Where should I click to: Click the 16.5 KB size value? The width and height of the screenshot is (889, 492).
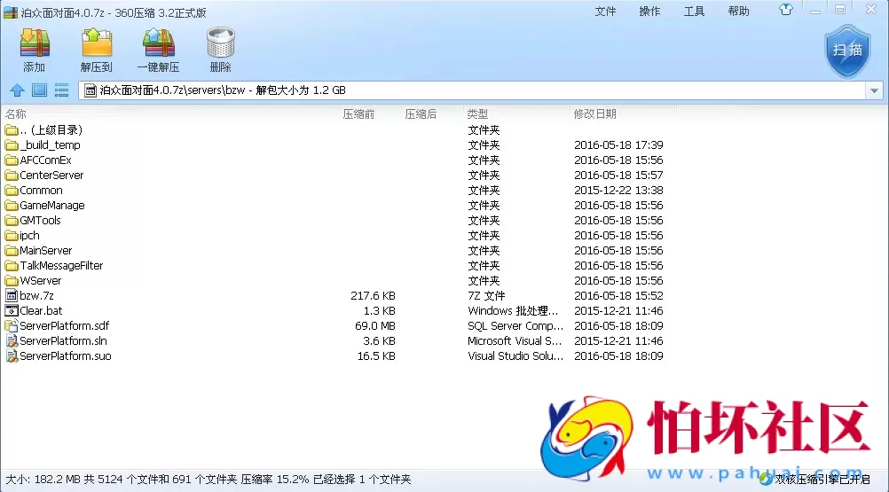[x=376, y=356]
